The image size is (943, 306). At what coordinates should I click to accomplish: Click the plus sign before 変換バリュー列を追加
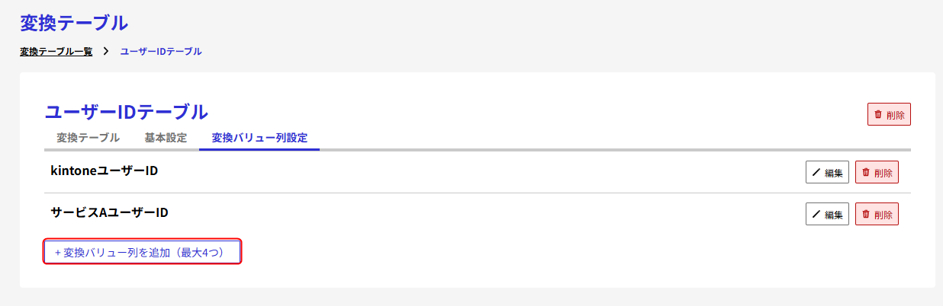[x=57, y=252]
